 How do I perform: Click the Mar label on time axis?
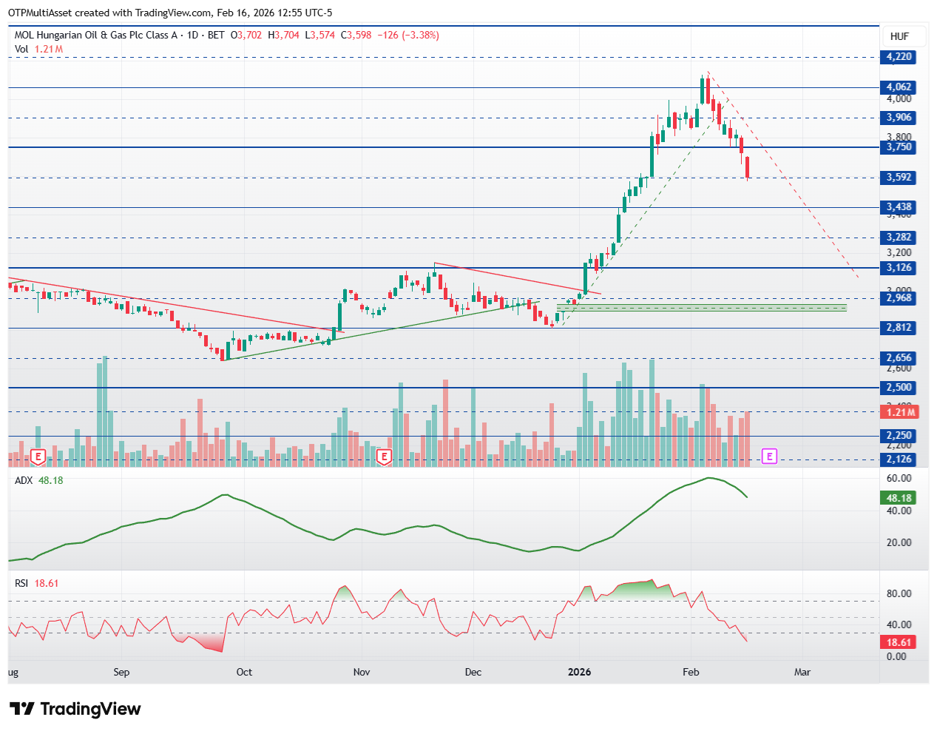click(x=802, y=672)
